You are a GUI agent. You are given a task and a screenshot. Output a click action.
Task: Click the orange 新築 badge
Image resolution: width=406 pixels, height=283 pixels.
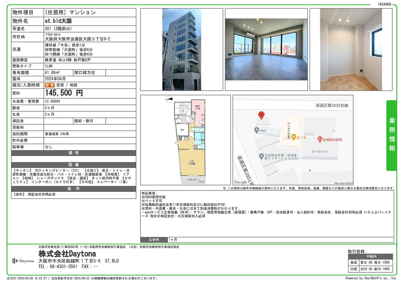point(49,85)
